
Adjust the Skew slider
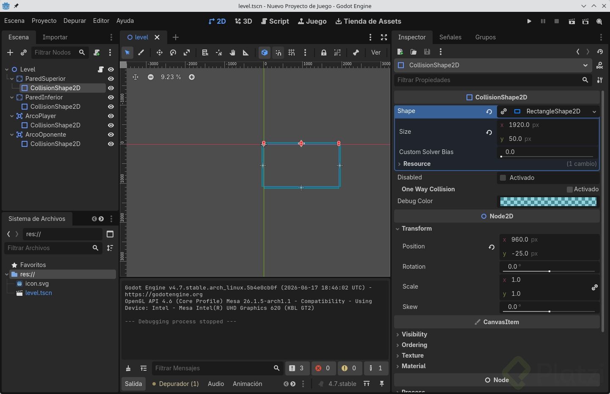549,311
